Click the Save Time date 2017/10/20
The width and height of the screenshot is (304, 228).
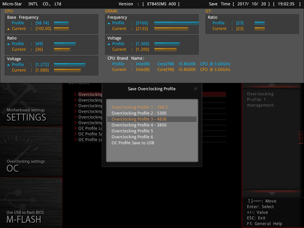pos(252,4)
